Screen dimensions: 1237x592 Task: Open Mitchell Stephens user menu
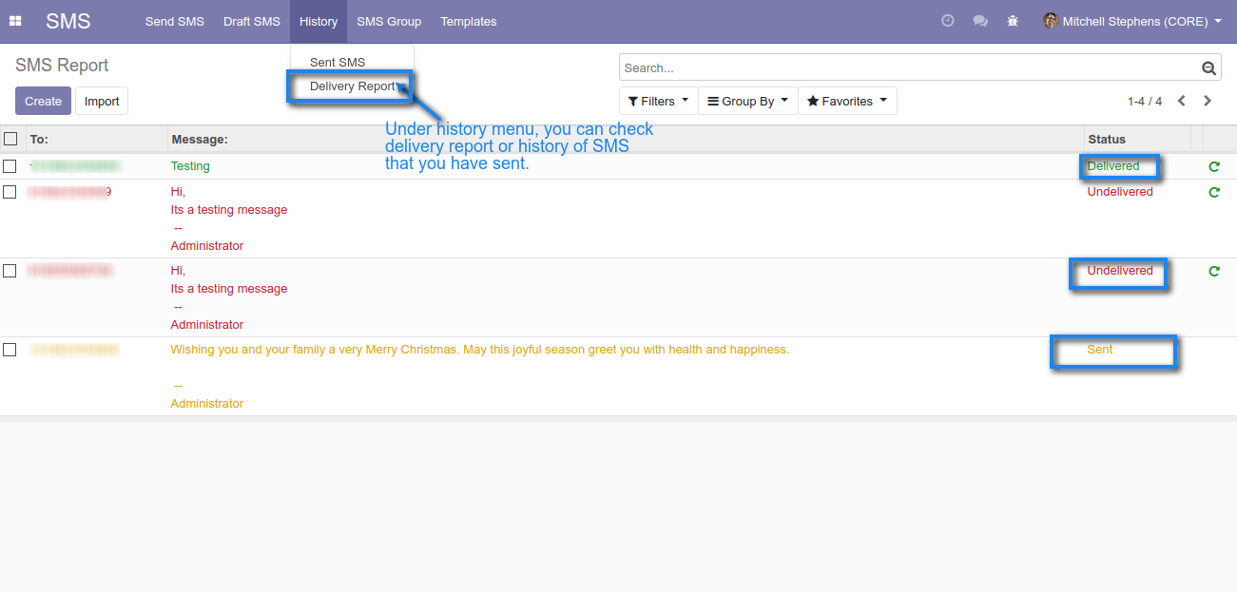[1131, 21]
